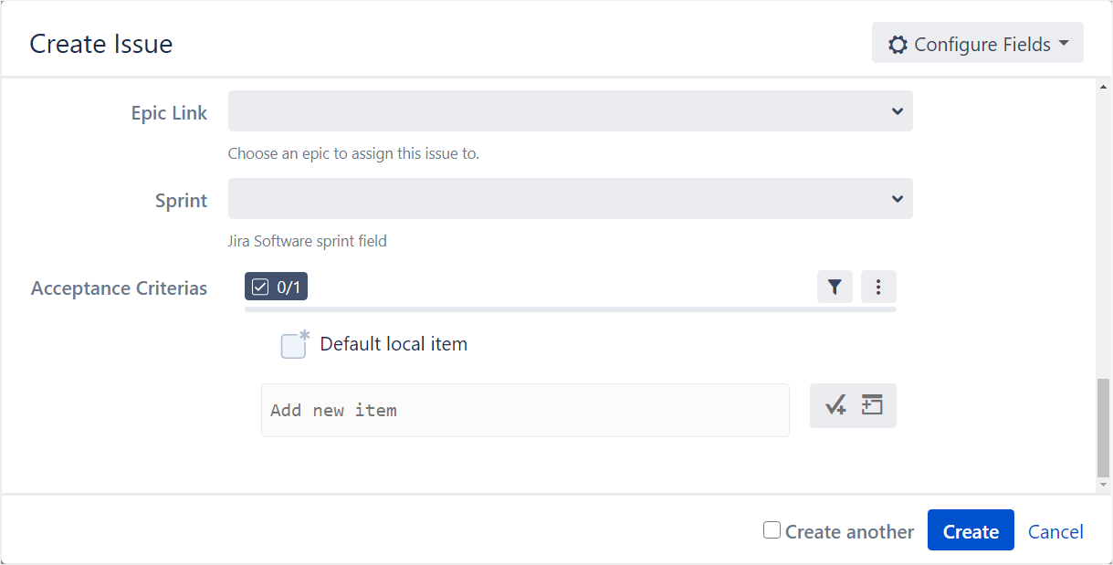Click the vertical scrollbar thumb
This screenshot has width=1113, height=565.
(x=1104, y=427)
